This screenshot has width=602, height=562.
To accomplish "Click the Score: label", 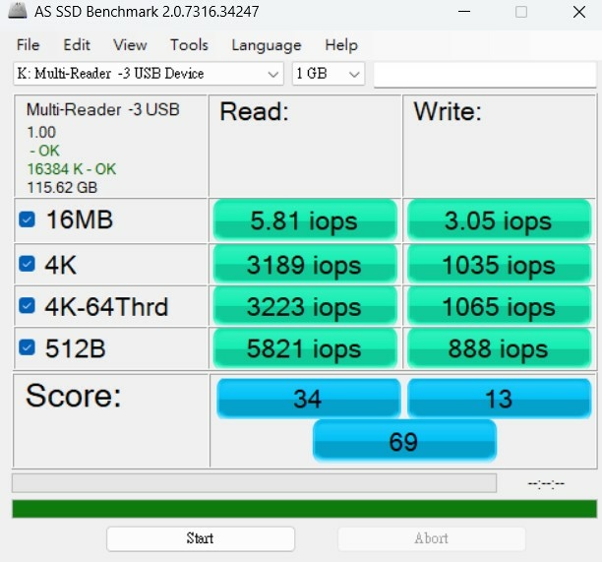I will tap(74, 396).
